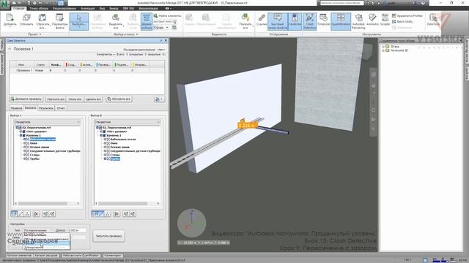Click the Удалить все button
Screen dimensions: 469x263
93,99
